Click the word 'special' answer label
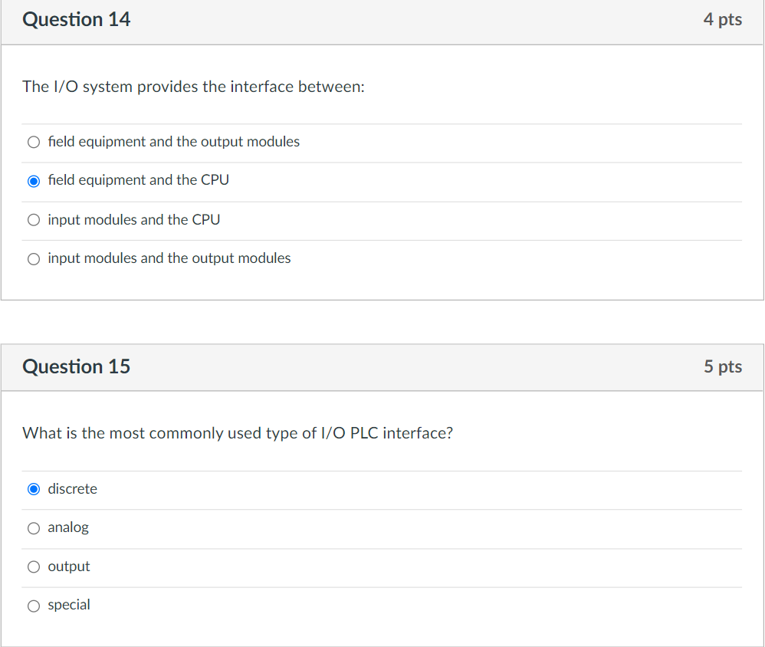This screenshot has width=765, height=647. (69, 605)
